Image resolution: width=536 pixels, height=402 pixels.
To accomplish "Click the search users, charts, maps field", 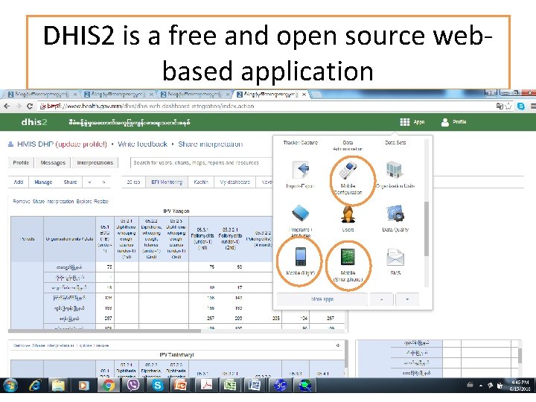I will click(x=202, y=163).
